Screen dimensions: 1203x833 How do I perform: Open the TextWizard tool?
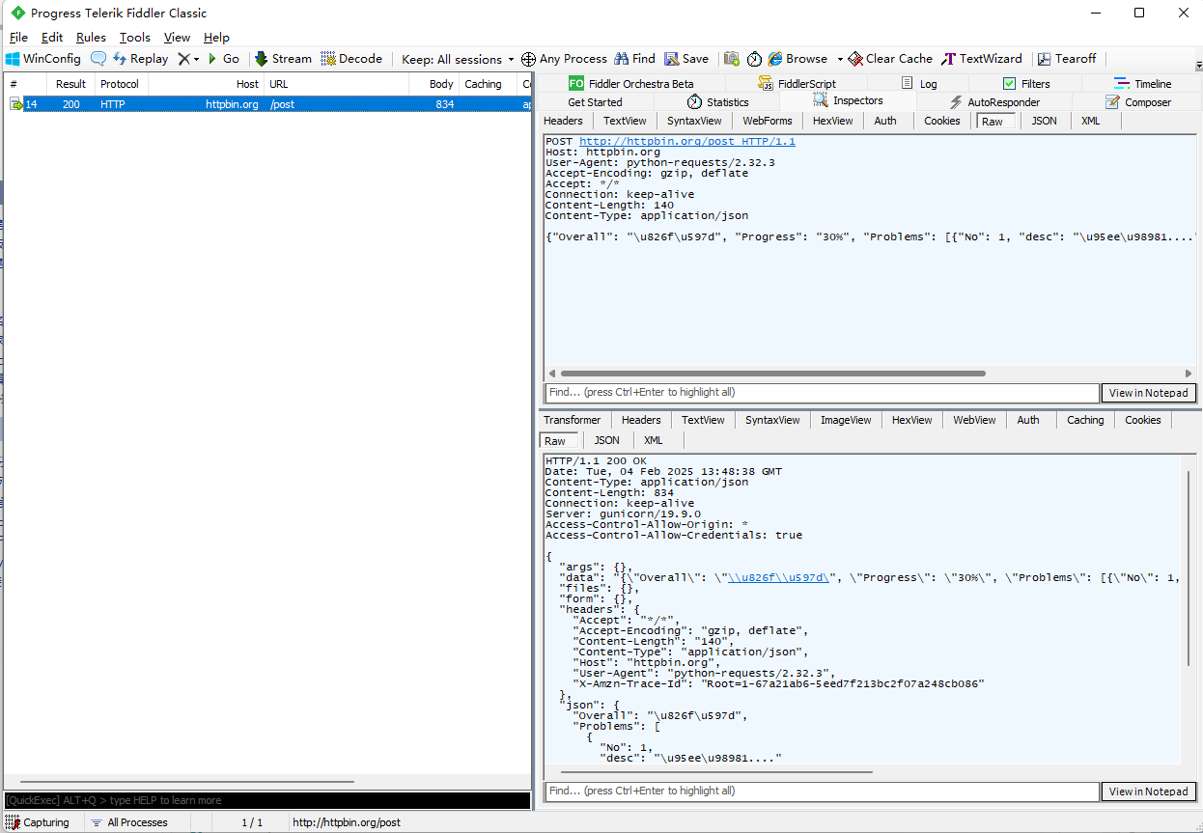pyautogui.click(x=982, y=59)
